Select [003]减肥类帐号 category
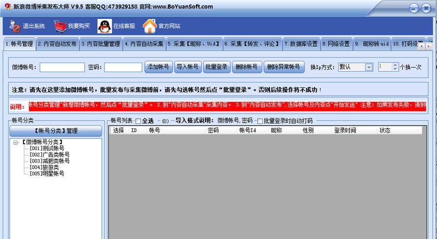This screenshot has height=239, width=437. 50,161
